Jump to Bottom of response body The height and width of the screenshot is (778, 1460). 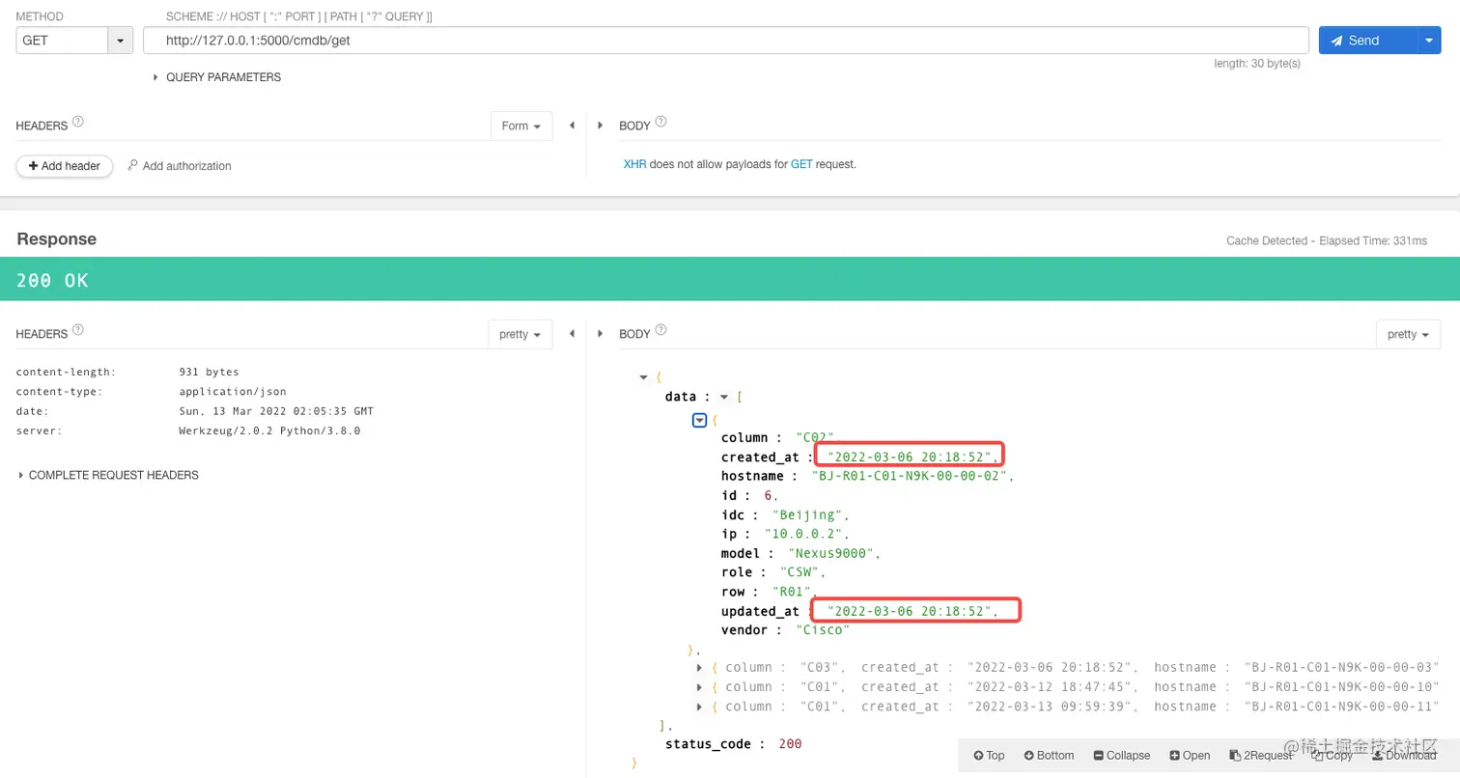pyautogui.click(x=1049, y=755)
